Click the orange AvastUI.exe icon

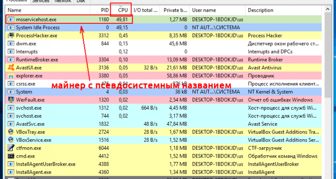(x=11, y=68)
